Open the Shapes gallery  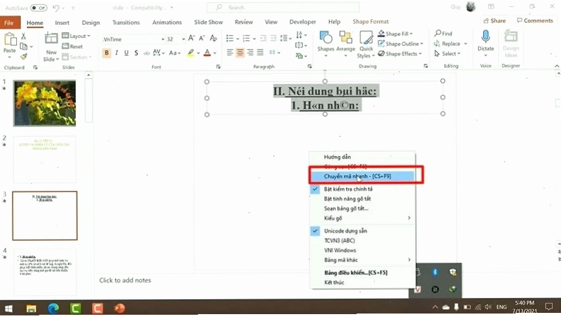point(326,44)
